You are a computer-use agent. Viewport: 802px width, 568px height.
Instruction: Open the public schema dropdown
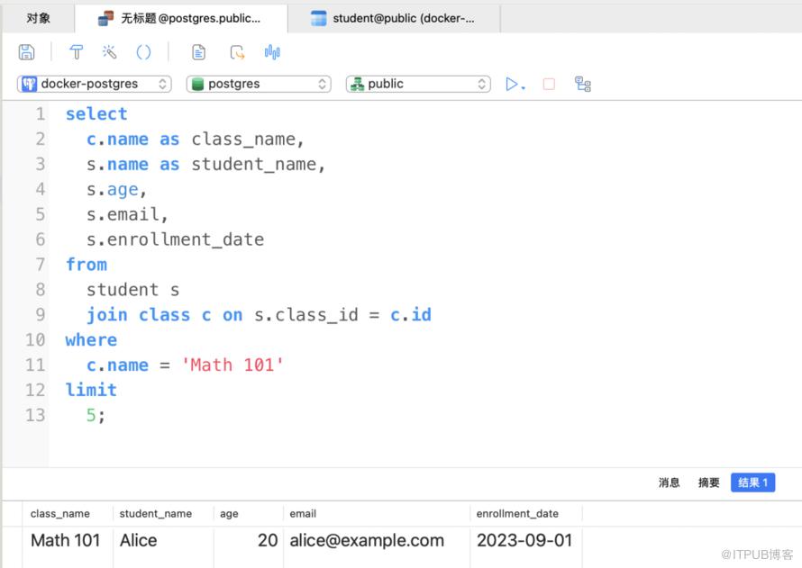418,84
